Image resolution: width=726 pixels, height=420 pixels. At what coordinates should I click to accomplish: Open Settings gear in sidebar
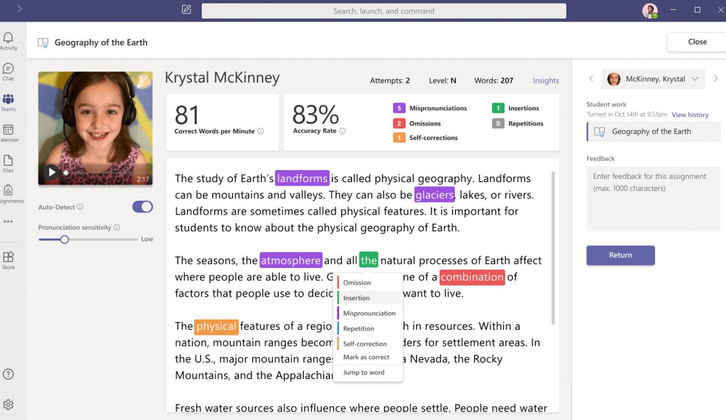point(8,405)
